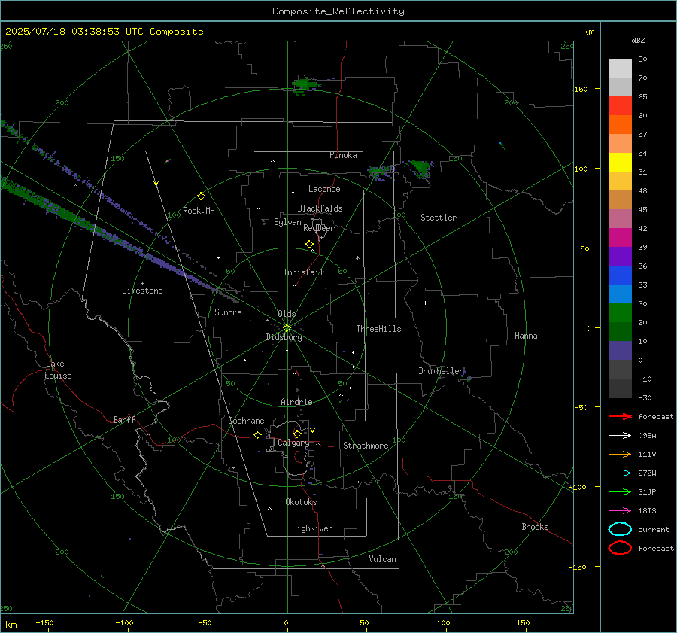The width and height of the screenshot is (677, 633).
Task: Click the Ponoka city label
Action: [343, 155]
